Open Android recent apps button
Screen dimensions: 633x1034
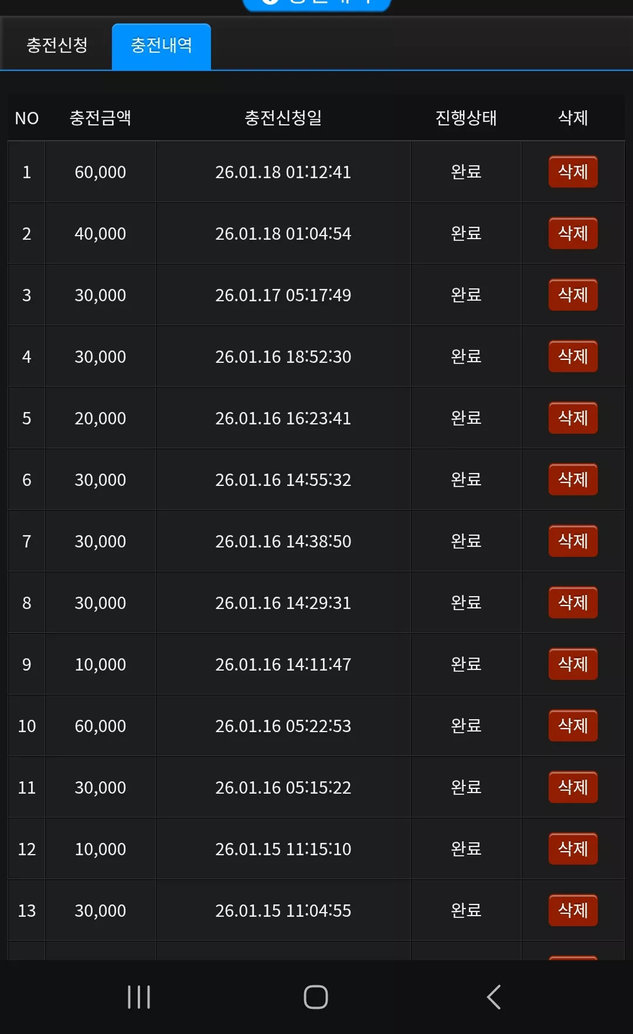click(139, 997)
